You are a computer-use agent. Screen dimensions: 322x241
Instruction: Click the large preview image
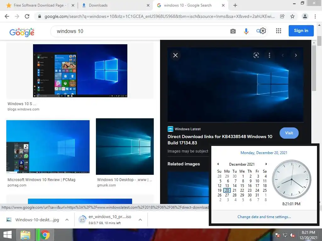coord(235,85)
